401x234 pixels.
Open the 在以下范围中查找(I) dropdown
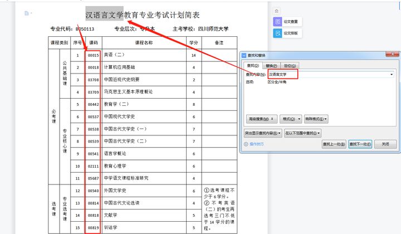(302, 133)
